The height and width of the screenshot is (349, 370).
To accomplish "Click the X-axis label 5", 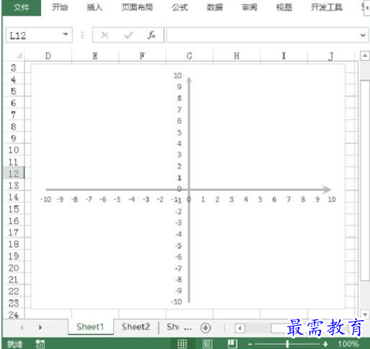I will tap(260, 200).
